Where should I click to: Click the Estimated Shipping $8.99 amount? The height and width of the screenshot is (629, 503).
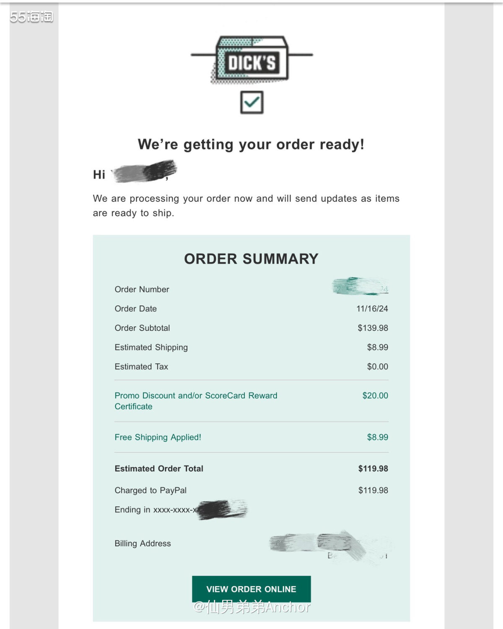[377, 347]
